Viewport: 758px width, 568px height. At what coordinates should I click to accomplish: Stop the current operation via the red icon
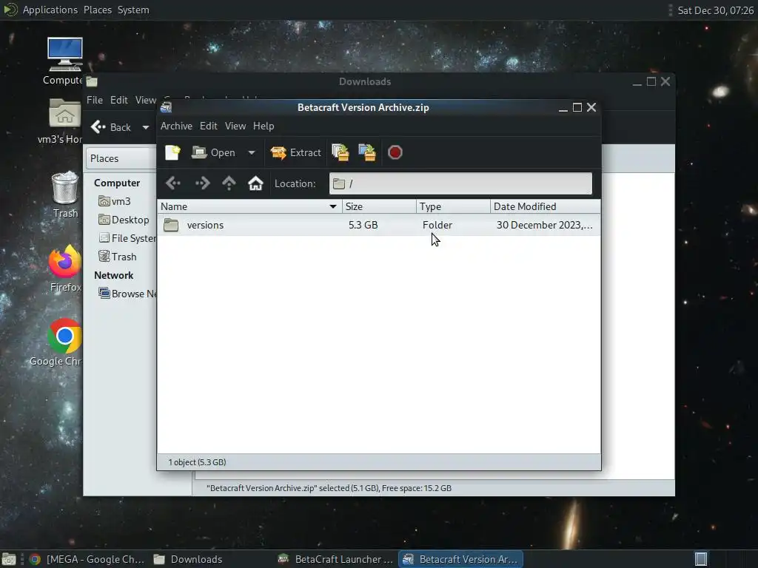tap(395, 152)
